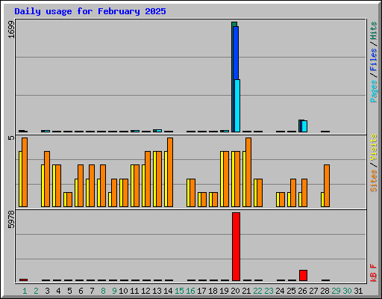Select the yellow sites bar for day 12

point(143,185)
